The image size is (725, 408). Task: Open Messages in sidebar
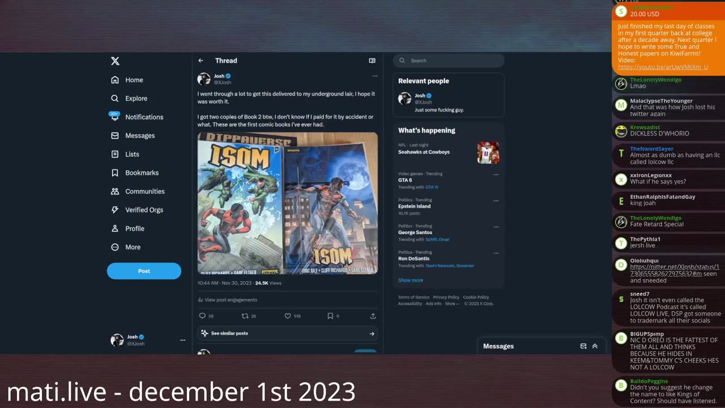133,135
